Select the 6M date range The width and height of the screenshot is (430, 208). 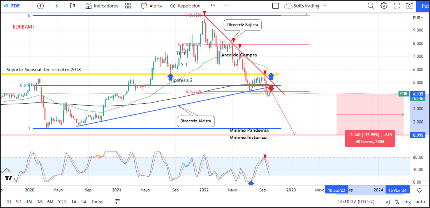click(50, 202)
